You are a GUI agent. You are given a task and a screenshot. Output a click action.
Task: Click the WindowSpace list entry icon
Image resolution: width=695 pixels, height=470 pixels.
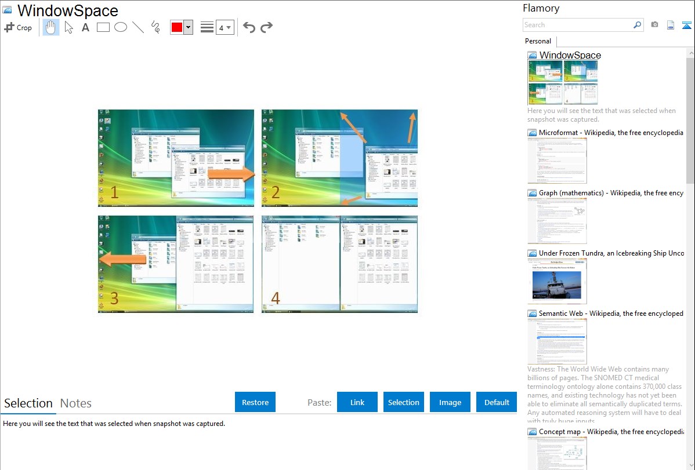coord(532,55)
